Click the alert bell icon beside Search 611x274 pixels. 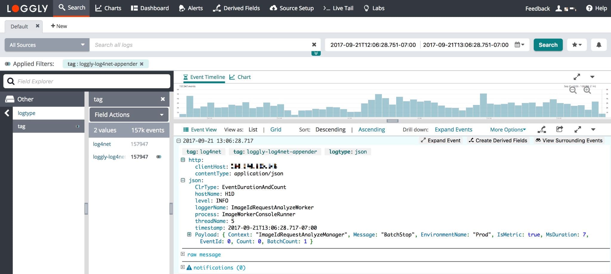(x=598, y=45)
